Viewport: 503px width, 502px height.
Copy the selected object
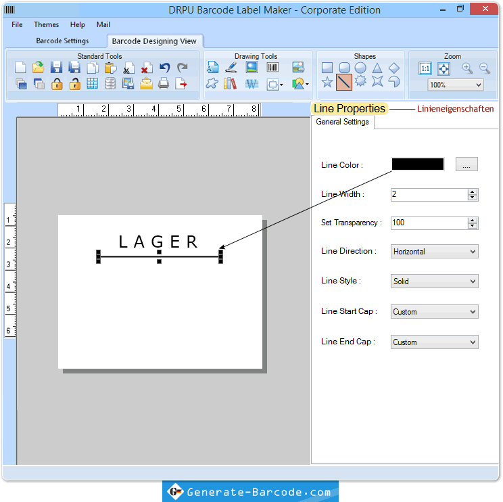click(93, 68)
